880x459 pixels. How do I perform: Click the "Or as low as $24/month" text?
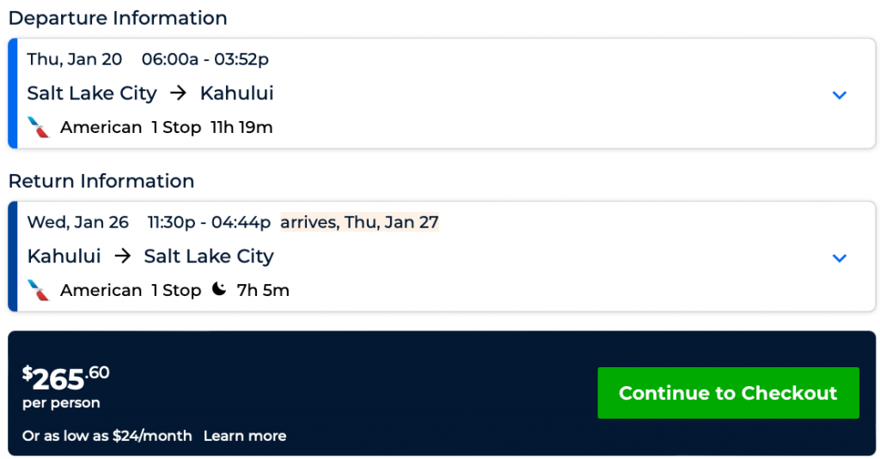point(107,436)
